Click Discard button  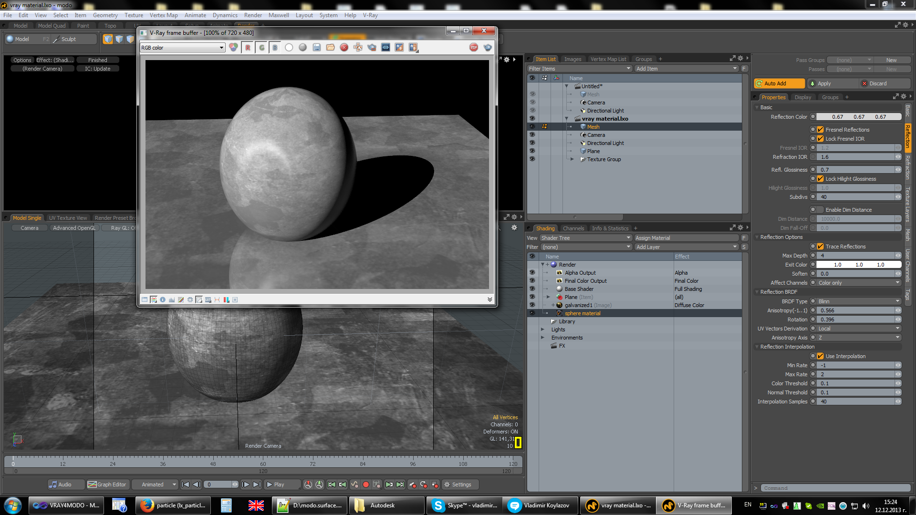click(885, 83)
